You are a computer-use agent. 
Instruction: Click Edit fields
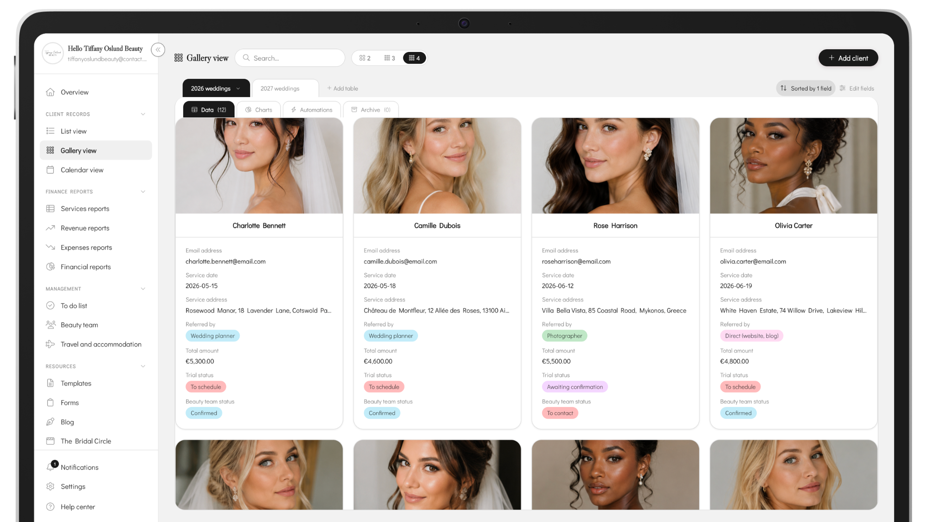click(857, 89)
